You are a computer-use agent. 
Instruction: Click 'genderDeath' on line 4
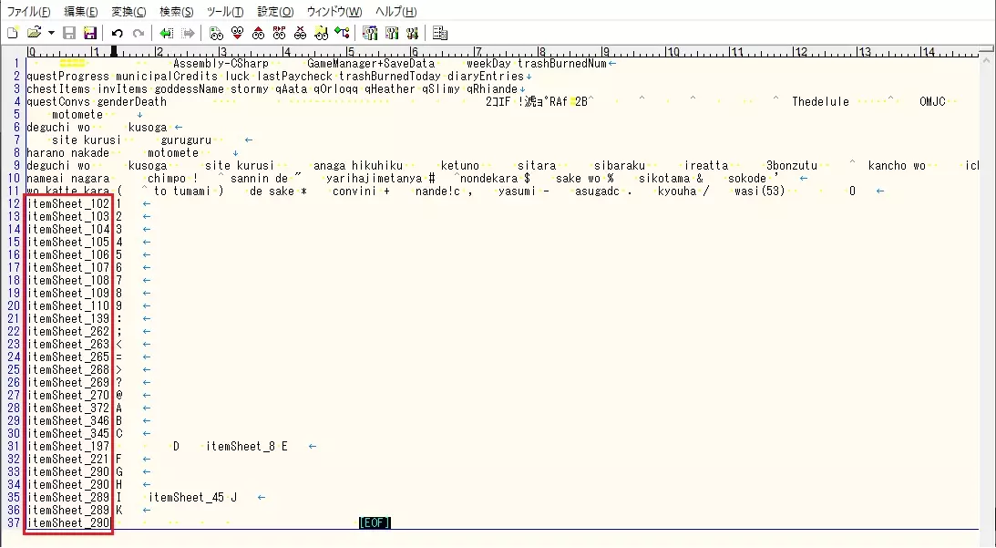131,102
